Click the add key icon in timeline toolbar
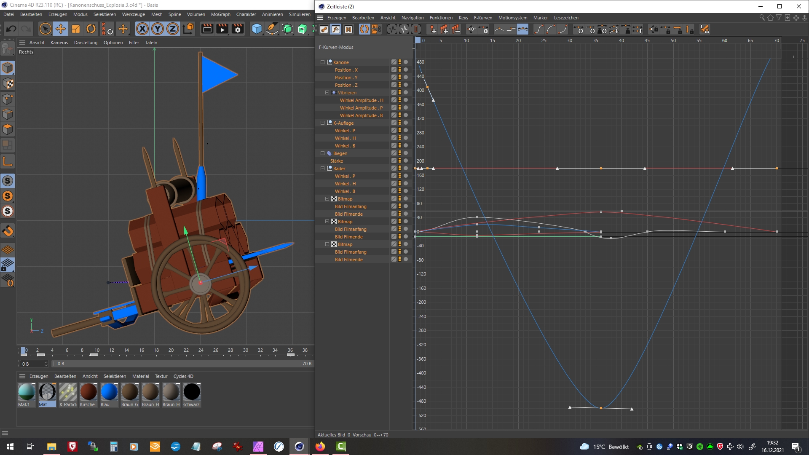 click(x=432, y=29)
